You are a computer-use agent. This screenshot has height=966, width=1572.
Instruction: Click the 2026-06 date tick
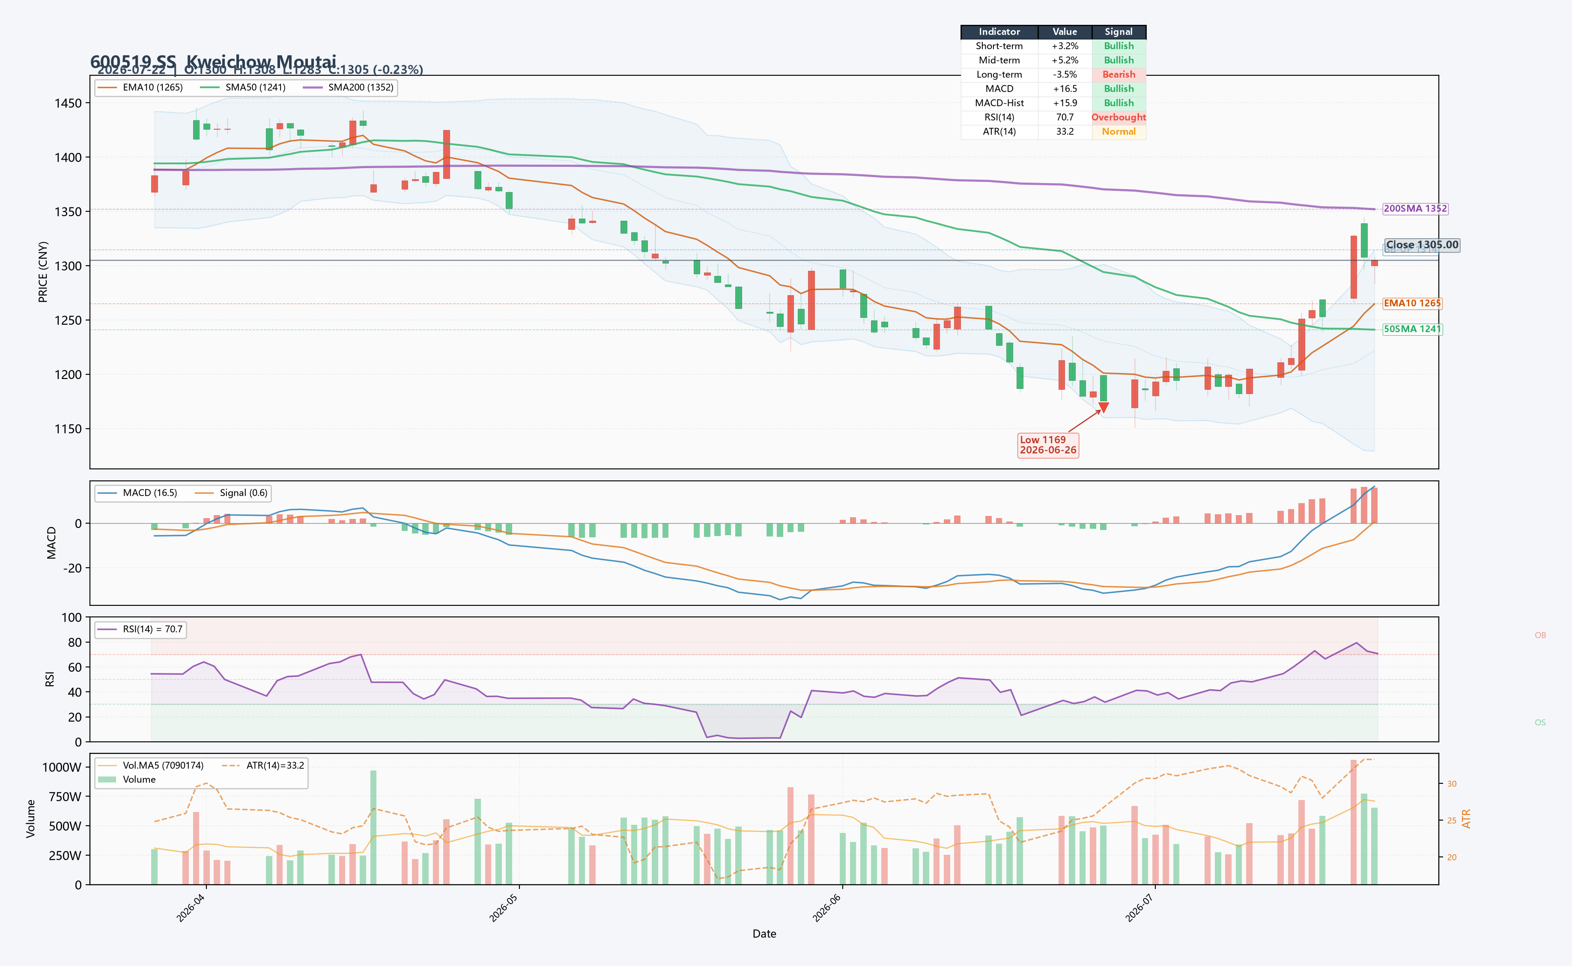click(x=828, y=907)
